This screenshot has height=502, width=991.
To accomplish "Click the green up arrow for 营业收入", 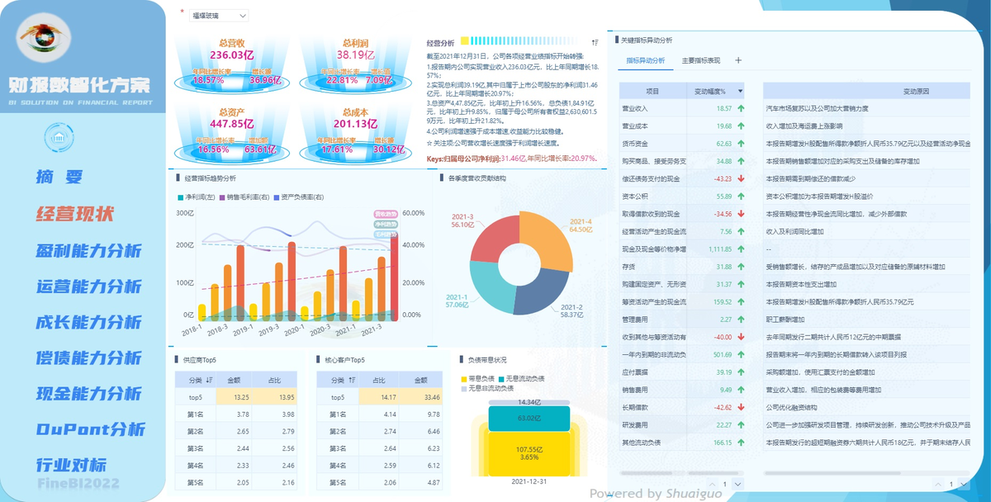I will [741, 108].
